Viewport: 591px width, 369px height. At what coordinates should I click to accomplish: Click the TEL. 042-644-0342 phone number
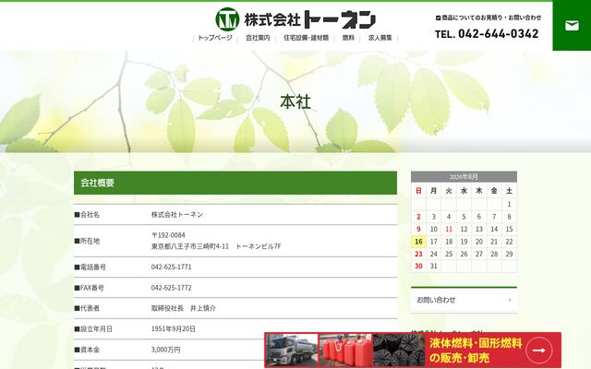[x=487, y=34]
